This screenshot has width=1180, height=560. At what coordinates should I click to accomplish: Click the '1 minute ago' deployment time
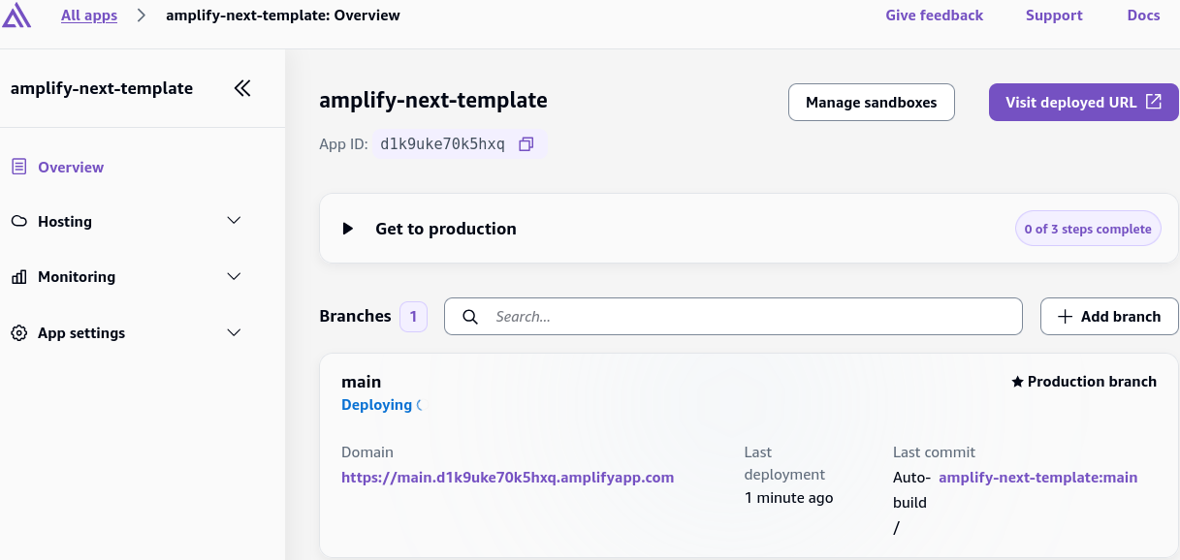coord(788,498)
